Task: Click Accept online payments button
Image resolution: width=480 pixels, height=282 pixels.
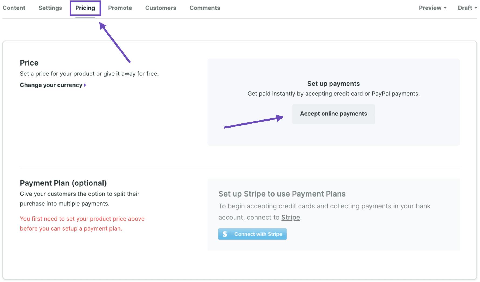Action: coord(334,114)
